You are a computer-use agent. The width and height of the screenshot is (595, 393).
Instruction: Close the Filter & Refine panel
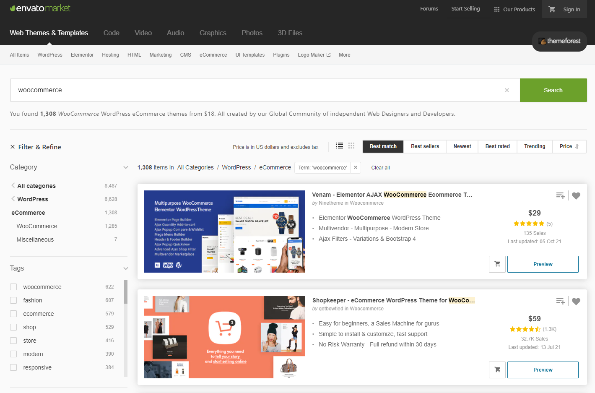pos(13,147)
